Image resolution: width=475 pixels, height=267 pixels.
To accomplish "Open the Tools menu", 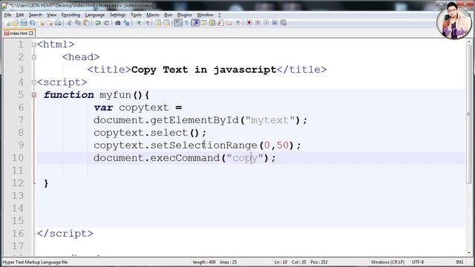I will click(136, 15).
